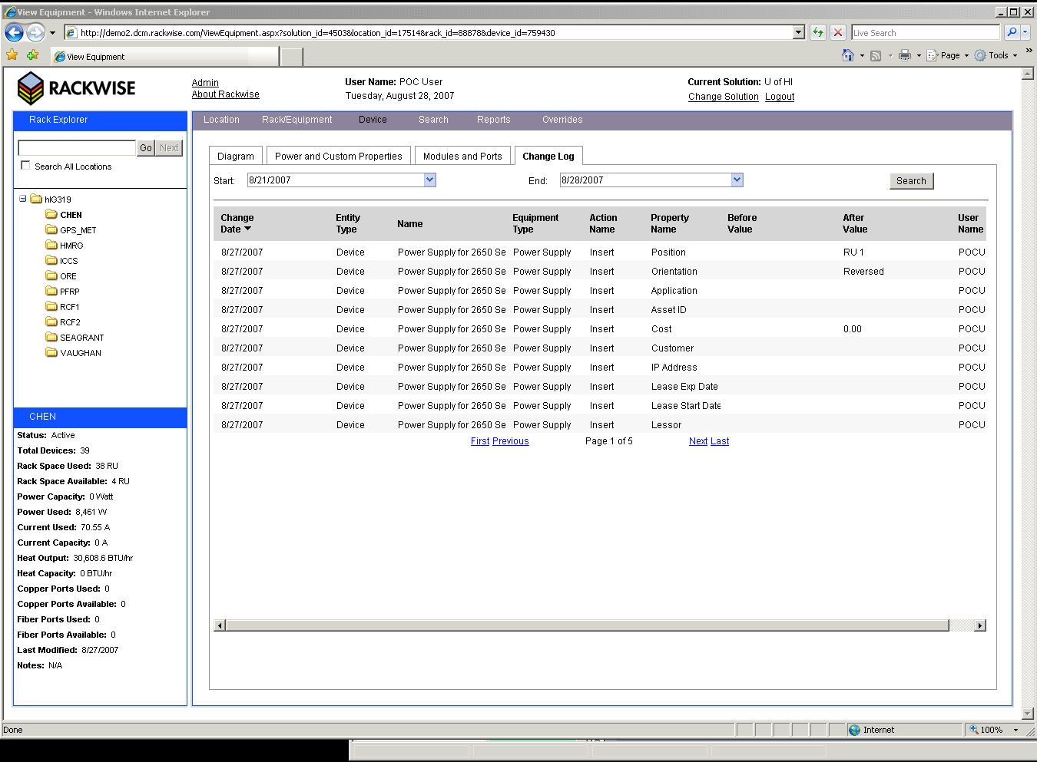Click the Refresh page icon
This screenshot has height=762, width=1037.
click(x=818, y=32)
